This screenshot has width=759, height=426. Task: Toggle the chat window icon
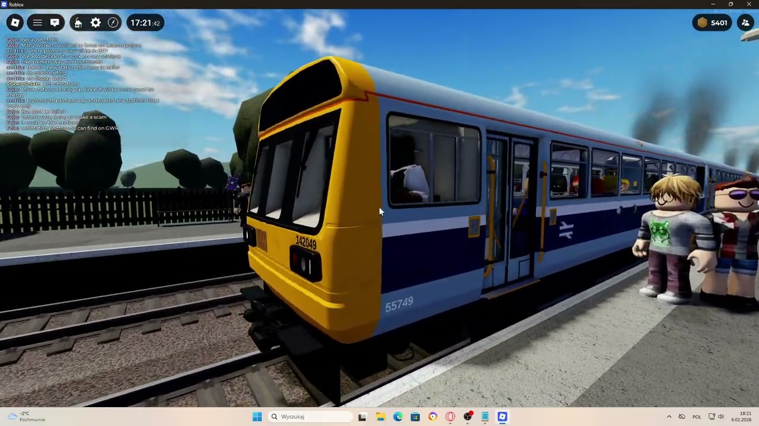[x=55, y=23]
